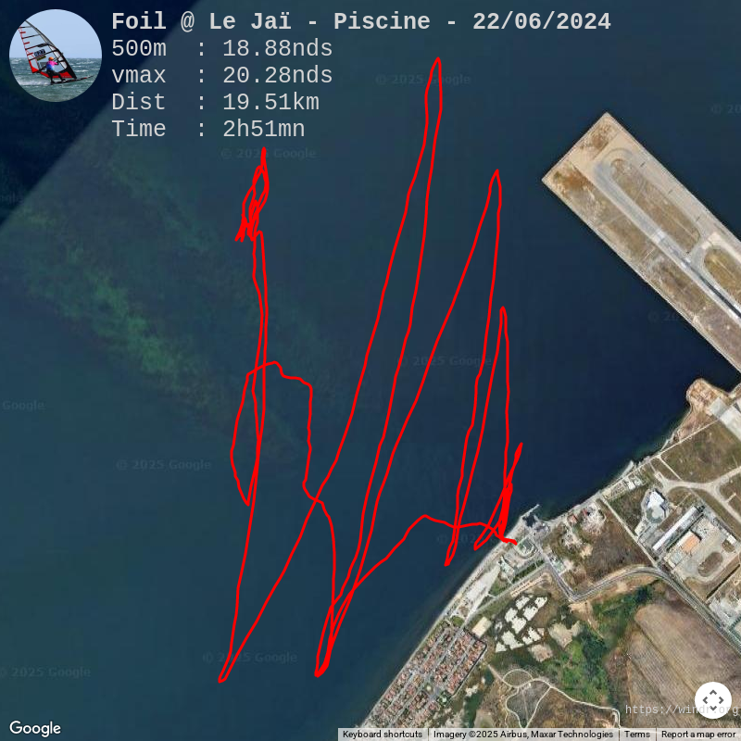This screenshot has height=741, width=741.
Task: Click the windsurfer profile thumbnail
Action: click(56, 56)
